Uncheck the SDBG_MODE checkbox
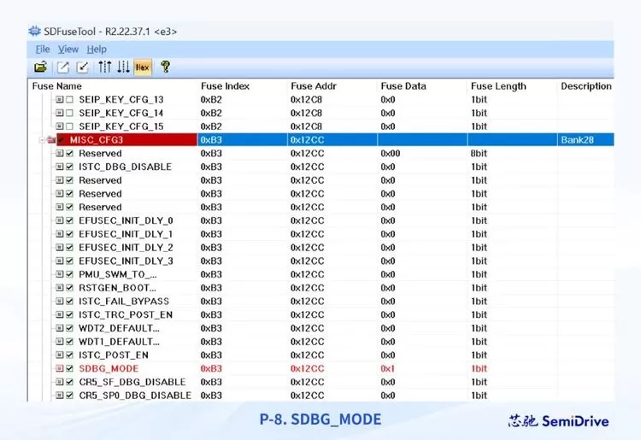 [70, 368]
